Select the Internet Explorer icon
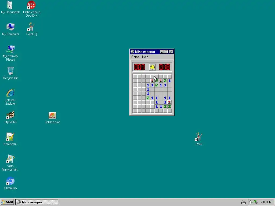275x206 pixels. tap(10, 97)
